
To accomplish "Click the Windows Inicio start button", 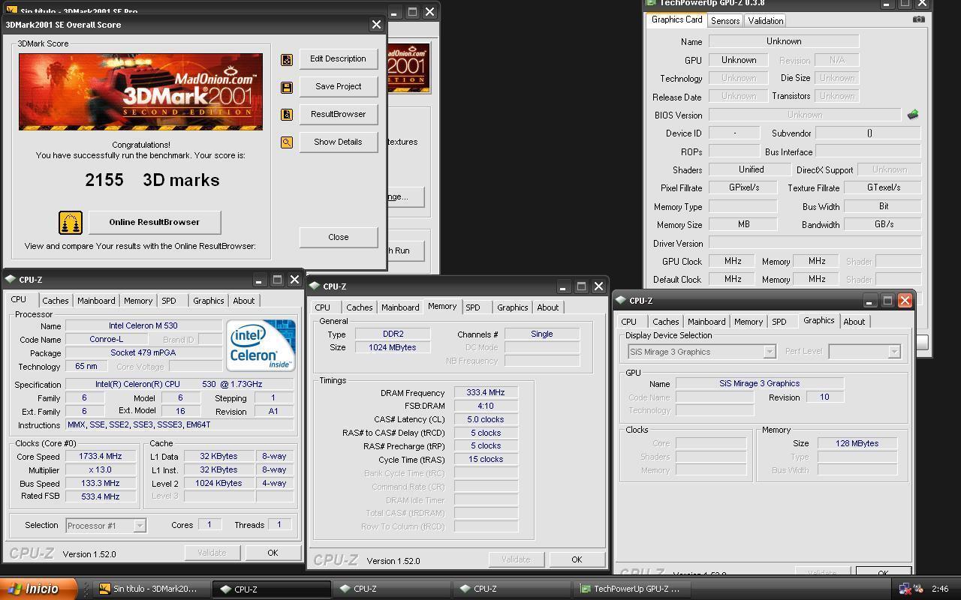I will point(38,589).
